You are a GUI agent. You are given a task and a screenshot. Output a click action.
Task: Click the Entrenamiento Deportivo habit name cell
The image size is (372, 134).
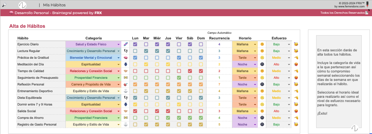click(41, 91)
